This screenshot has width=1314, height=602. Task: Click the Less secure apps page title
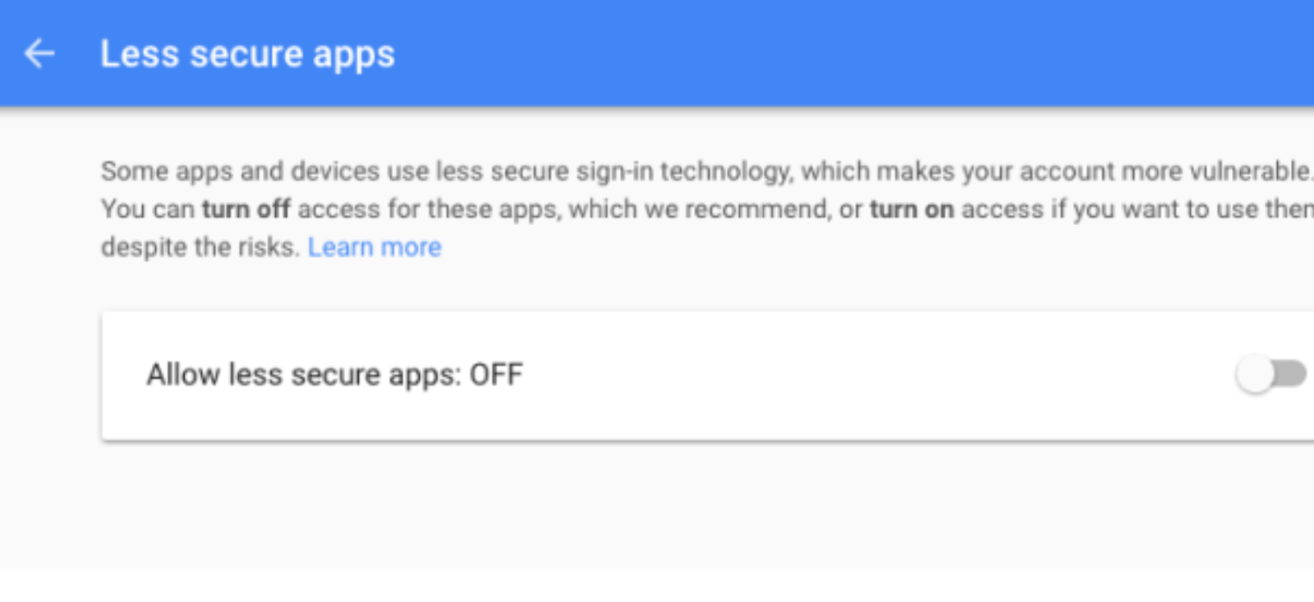247,54
